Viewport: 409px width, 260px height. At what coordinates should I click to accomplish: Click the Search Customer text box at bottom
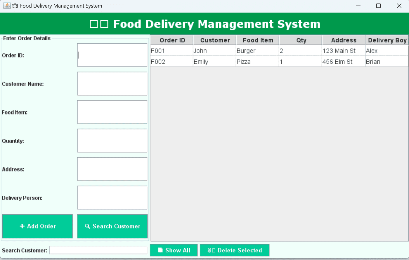98,250
